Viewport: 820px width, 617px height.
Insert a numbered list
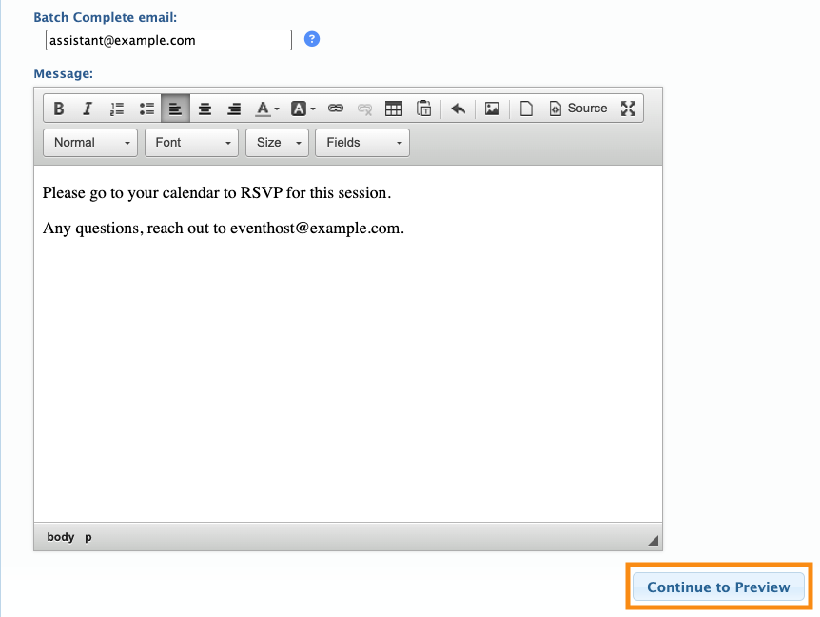pyautogui.click(x=117, y=109)
